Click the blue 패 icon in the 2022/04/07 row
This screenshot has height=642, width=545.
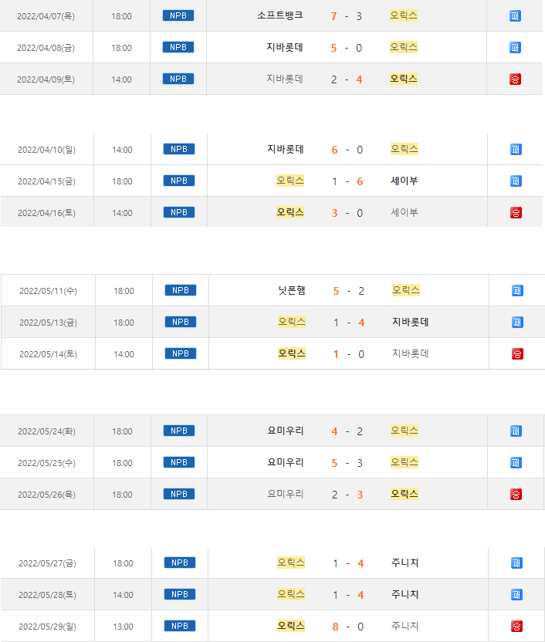515,15
